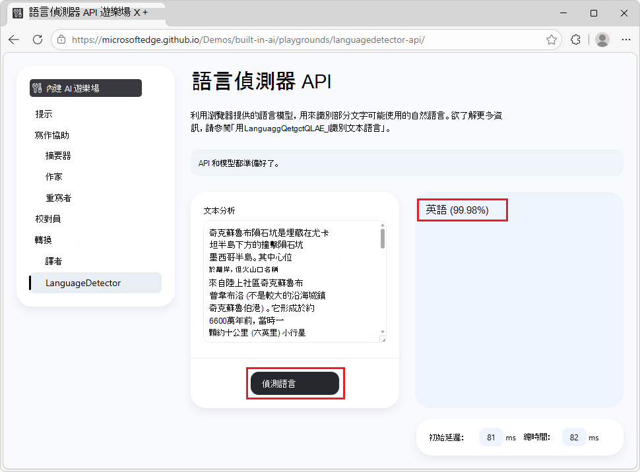Add this page to favorites with the star
The height and width of the screenshot is (472, 640).
point(552,40)
